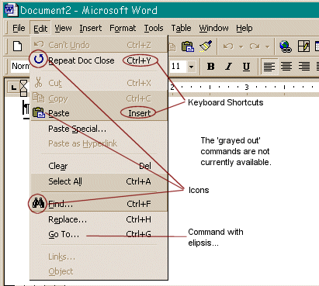
Task: Click the ruler at the 3 mark
Action: pyautogui.click(x=247, y=87)
